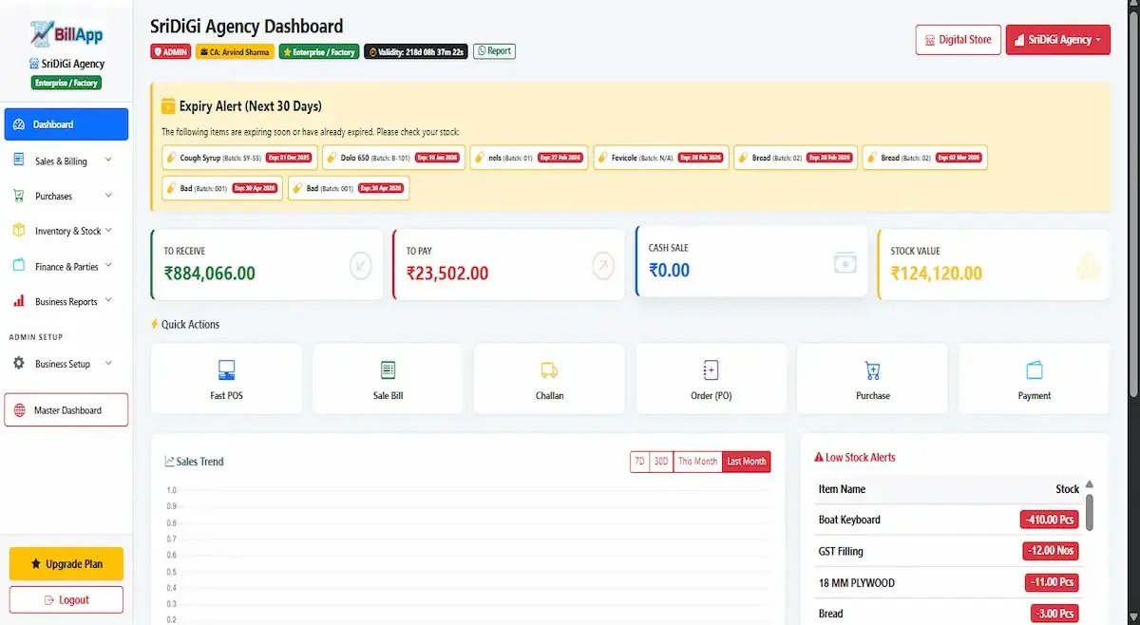Expand the Finance & Parties chevron
The image size is (1140, 625).
[x=108, y=265]
